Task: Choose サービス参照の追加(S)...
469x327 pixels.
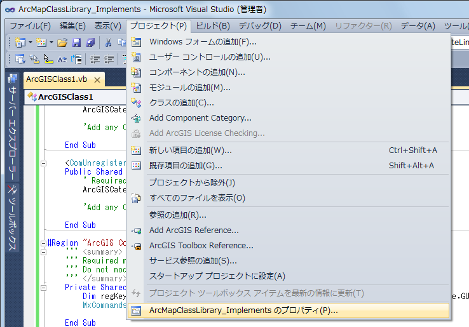Action: tap(289, 260)
